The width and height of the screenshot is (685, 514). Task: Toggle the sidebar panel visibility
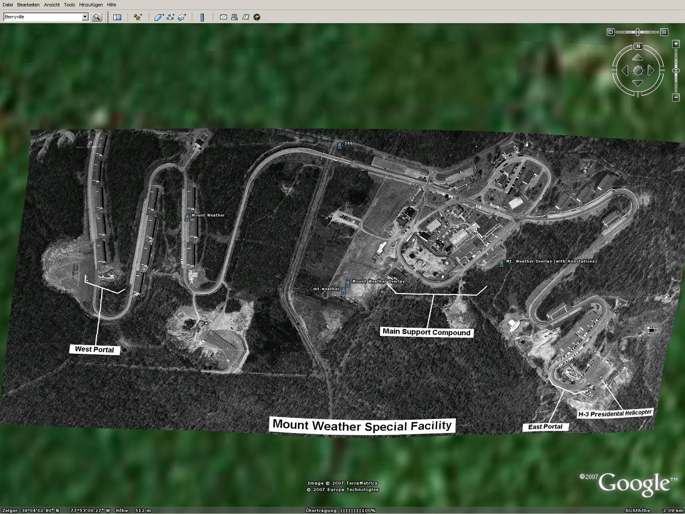click(x=117, y=17)
